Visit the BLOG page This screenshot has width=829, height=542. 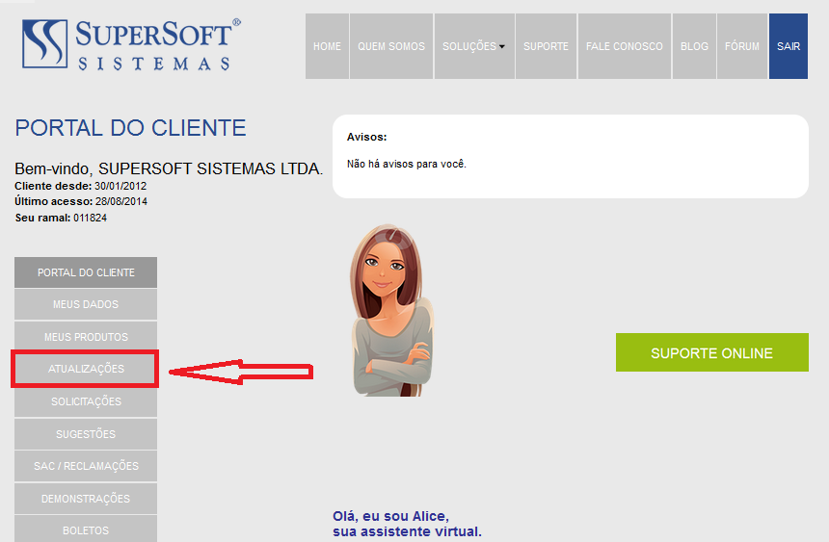coord(694,46)
